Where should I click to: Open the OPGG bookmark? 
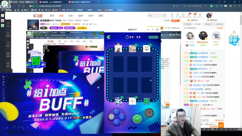70,10
